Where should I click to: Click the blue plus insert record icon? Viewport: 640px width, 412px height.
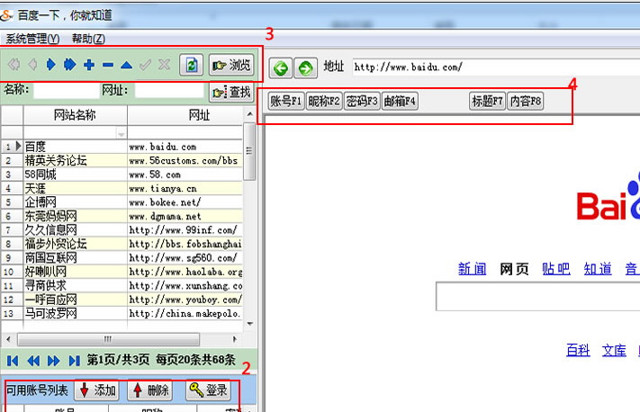(x=89, y=65)
